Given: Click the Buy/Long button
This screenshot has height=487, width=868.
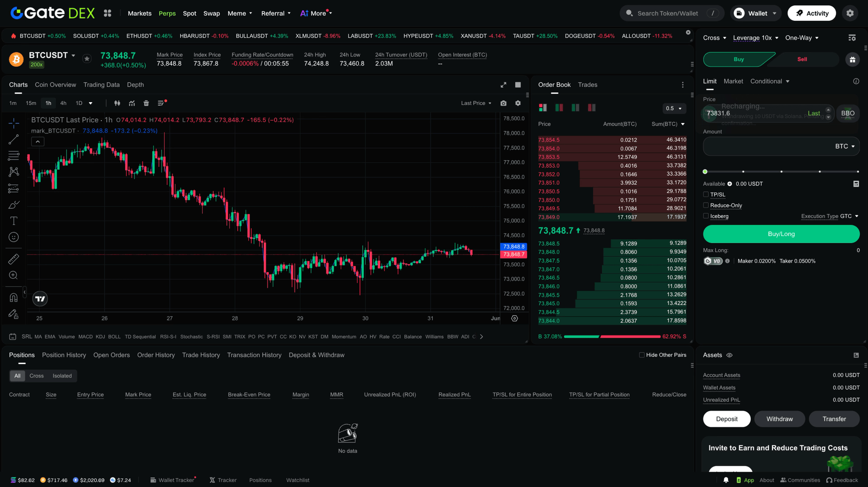Looking at the screenshot, I should (x=781, y=234).
